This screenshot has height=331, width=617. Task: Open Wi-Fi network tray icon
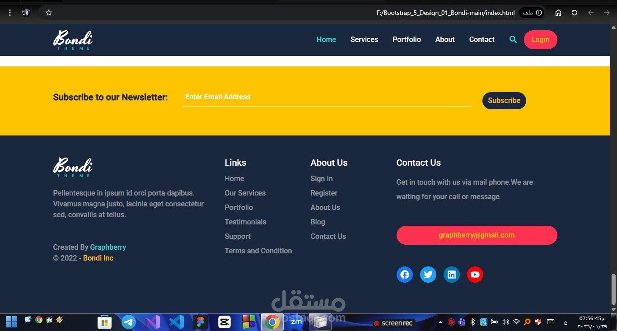tap(516, 322)
